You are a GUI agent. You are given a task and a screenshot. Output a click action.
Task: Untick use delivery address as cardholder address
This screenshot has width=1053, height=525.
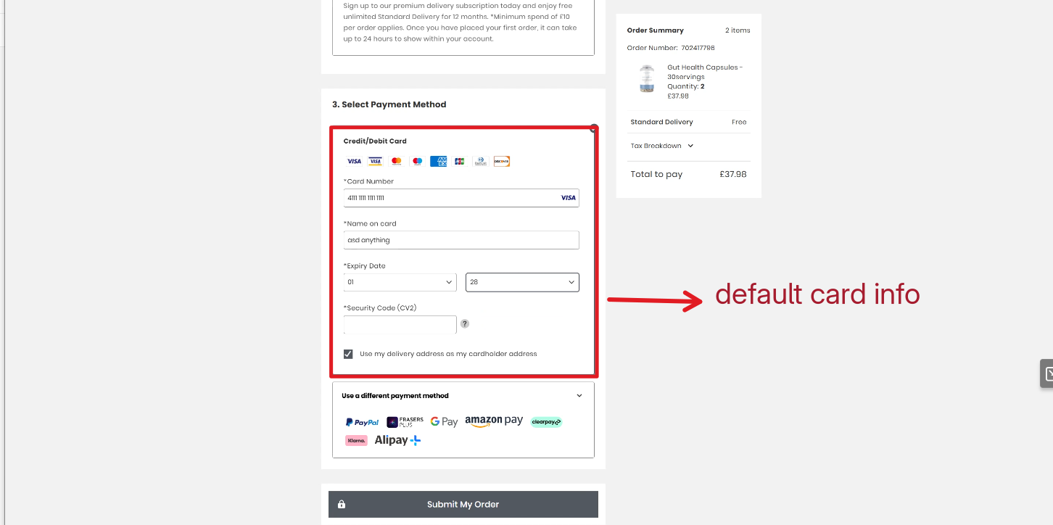pyautogui.click(x=348, y=354)
